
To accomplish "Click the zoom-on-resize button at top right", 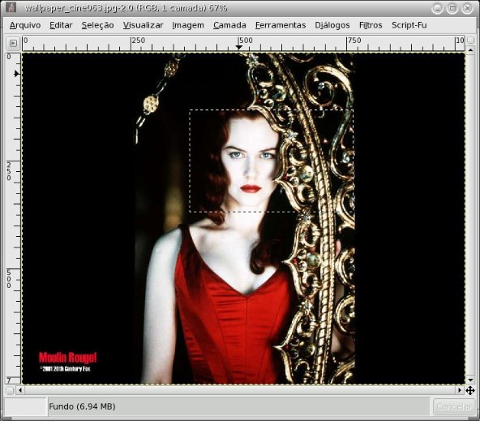I will [x=471, y=40].
